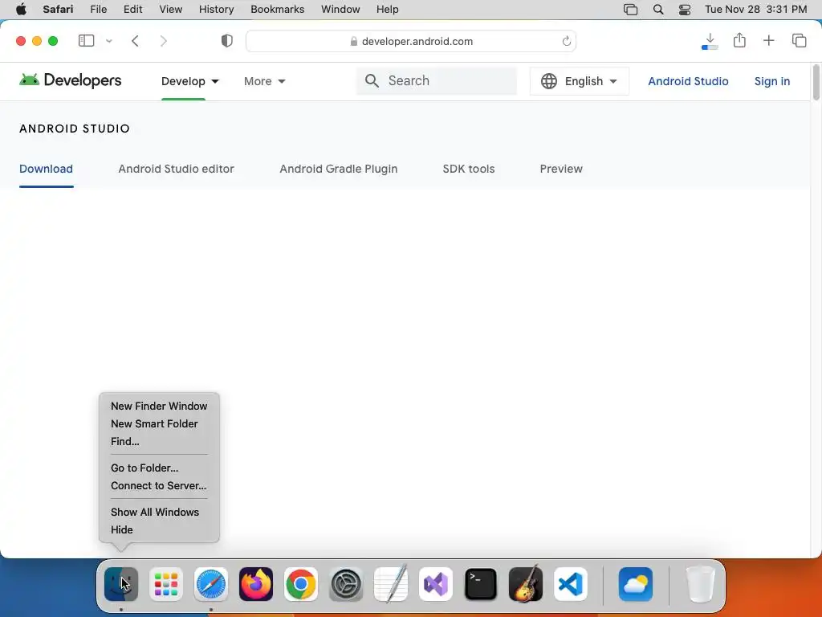822x617 pixels.
Task: Open Safari's Edit menu
Action: tap(132, 10)
